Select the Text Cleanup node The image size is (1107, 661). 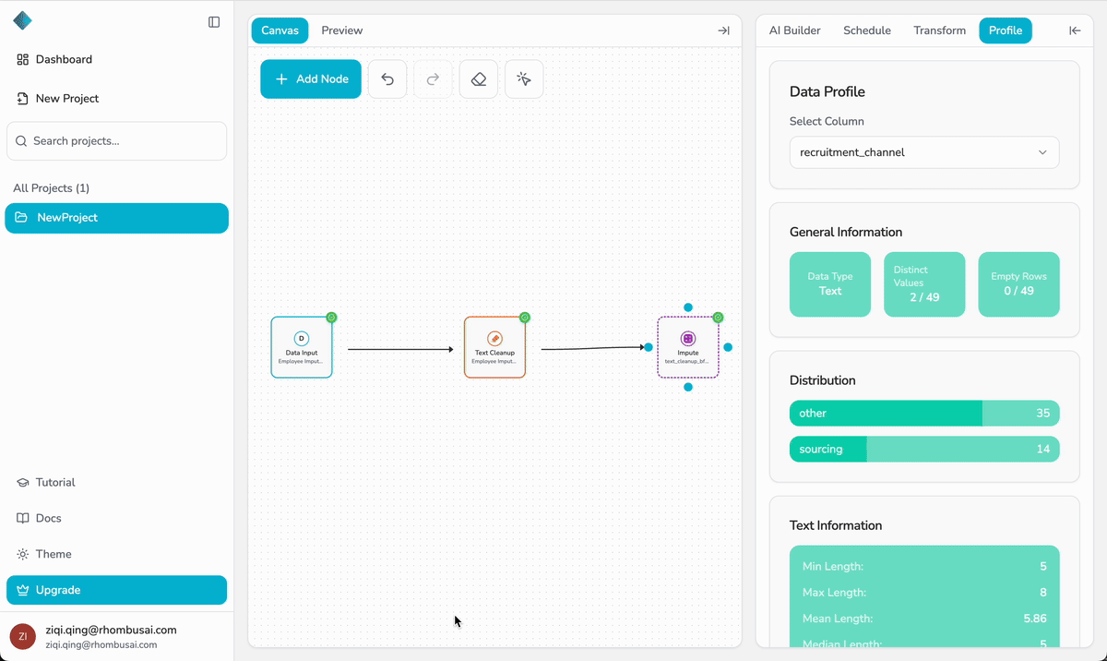click(x=494, y=347)
